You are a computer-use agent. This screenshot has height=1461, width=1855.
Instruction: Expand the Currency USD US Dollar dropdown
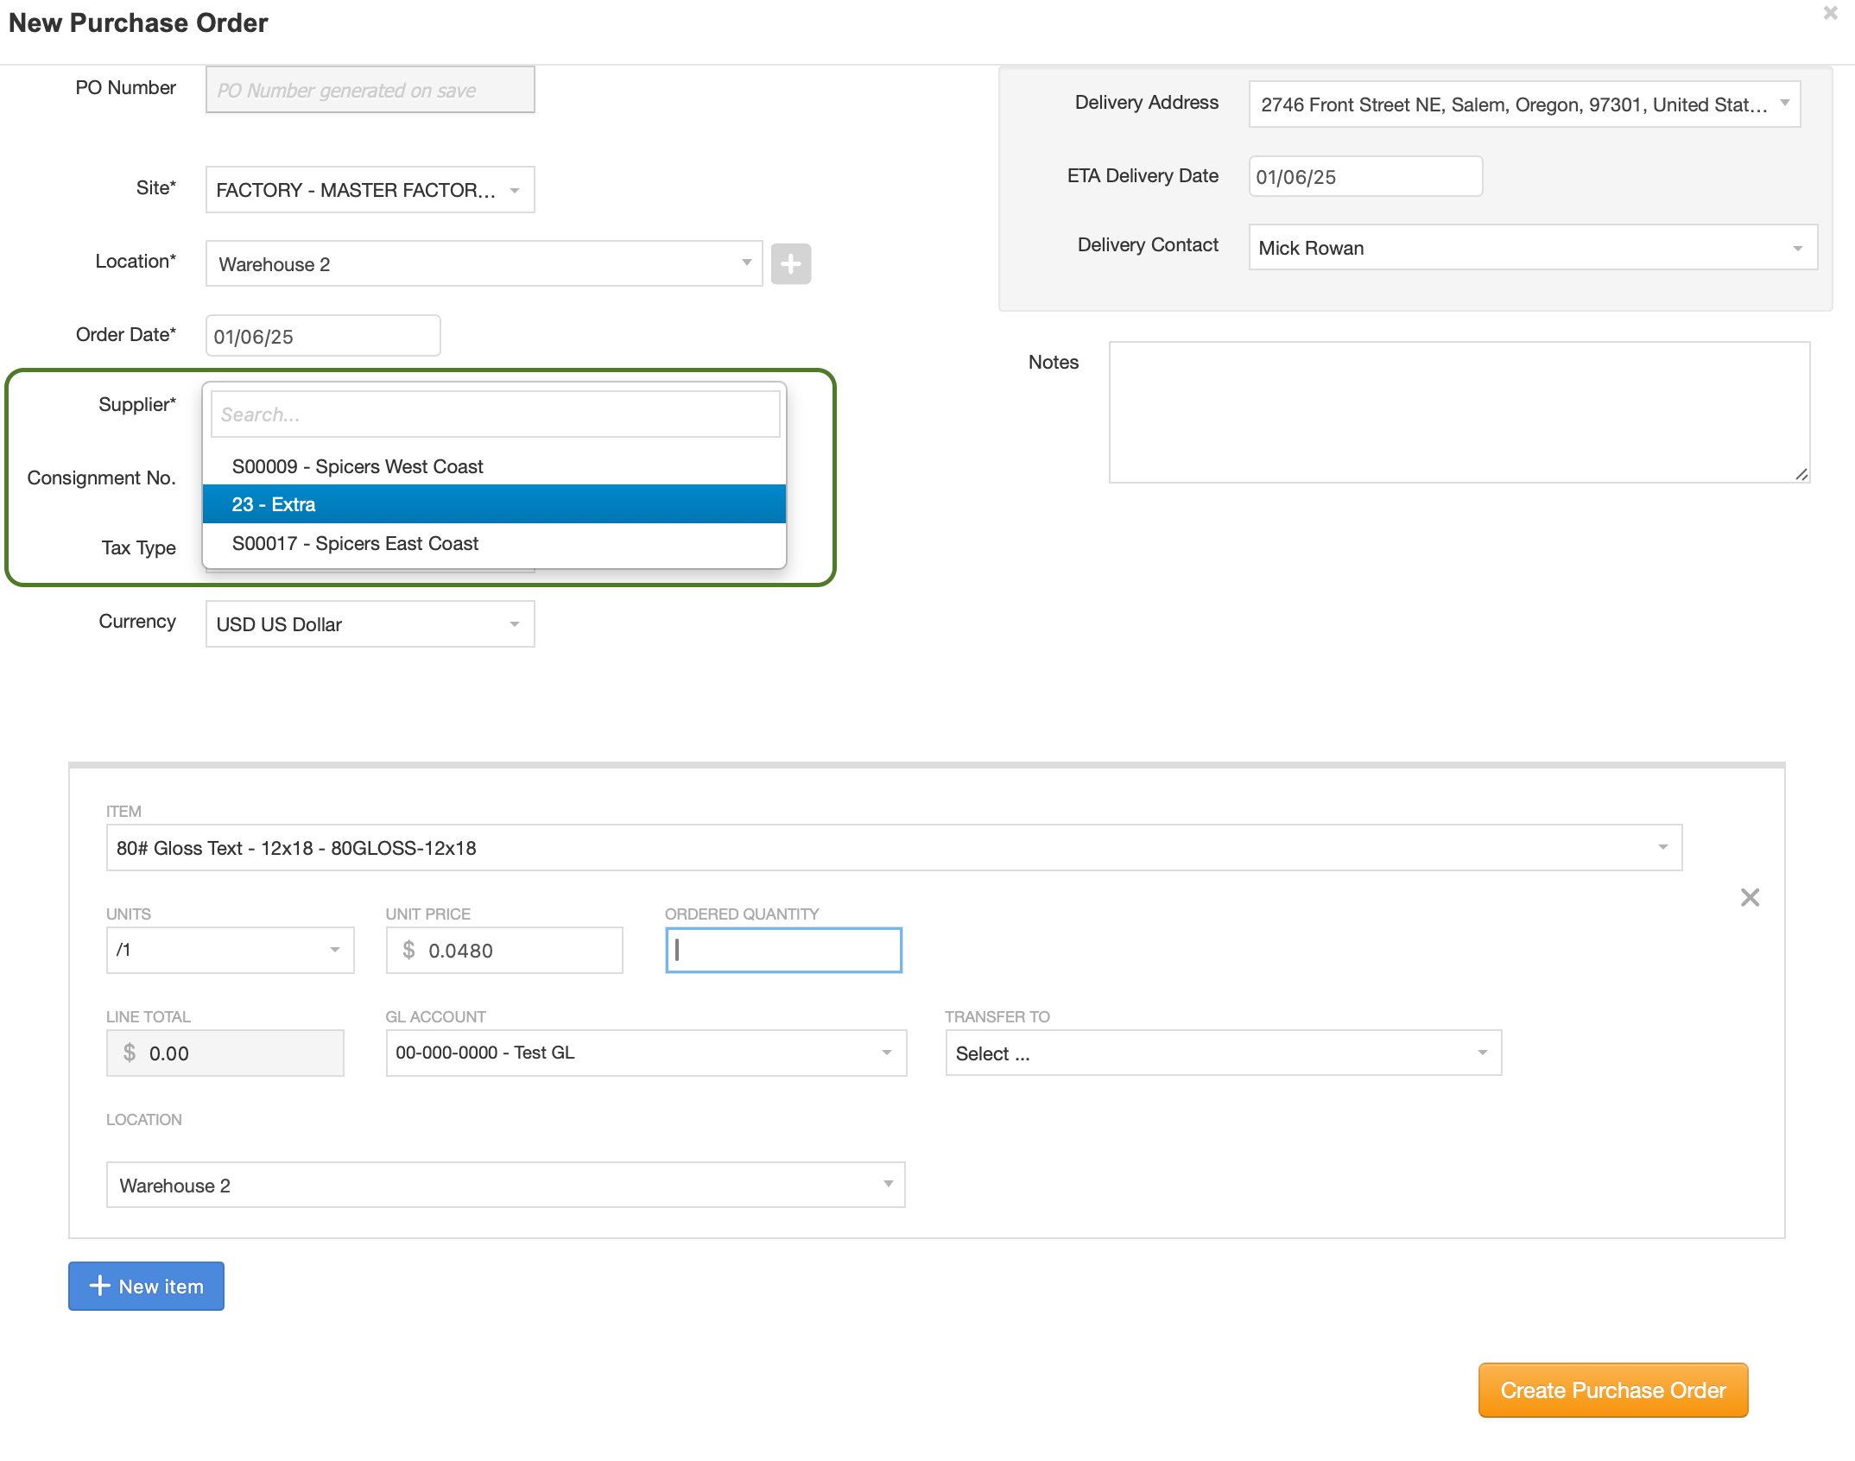[370, 624]
